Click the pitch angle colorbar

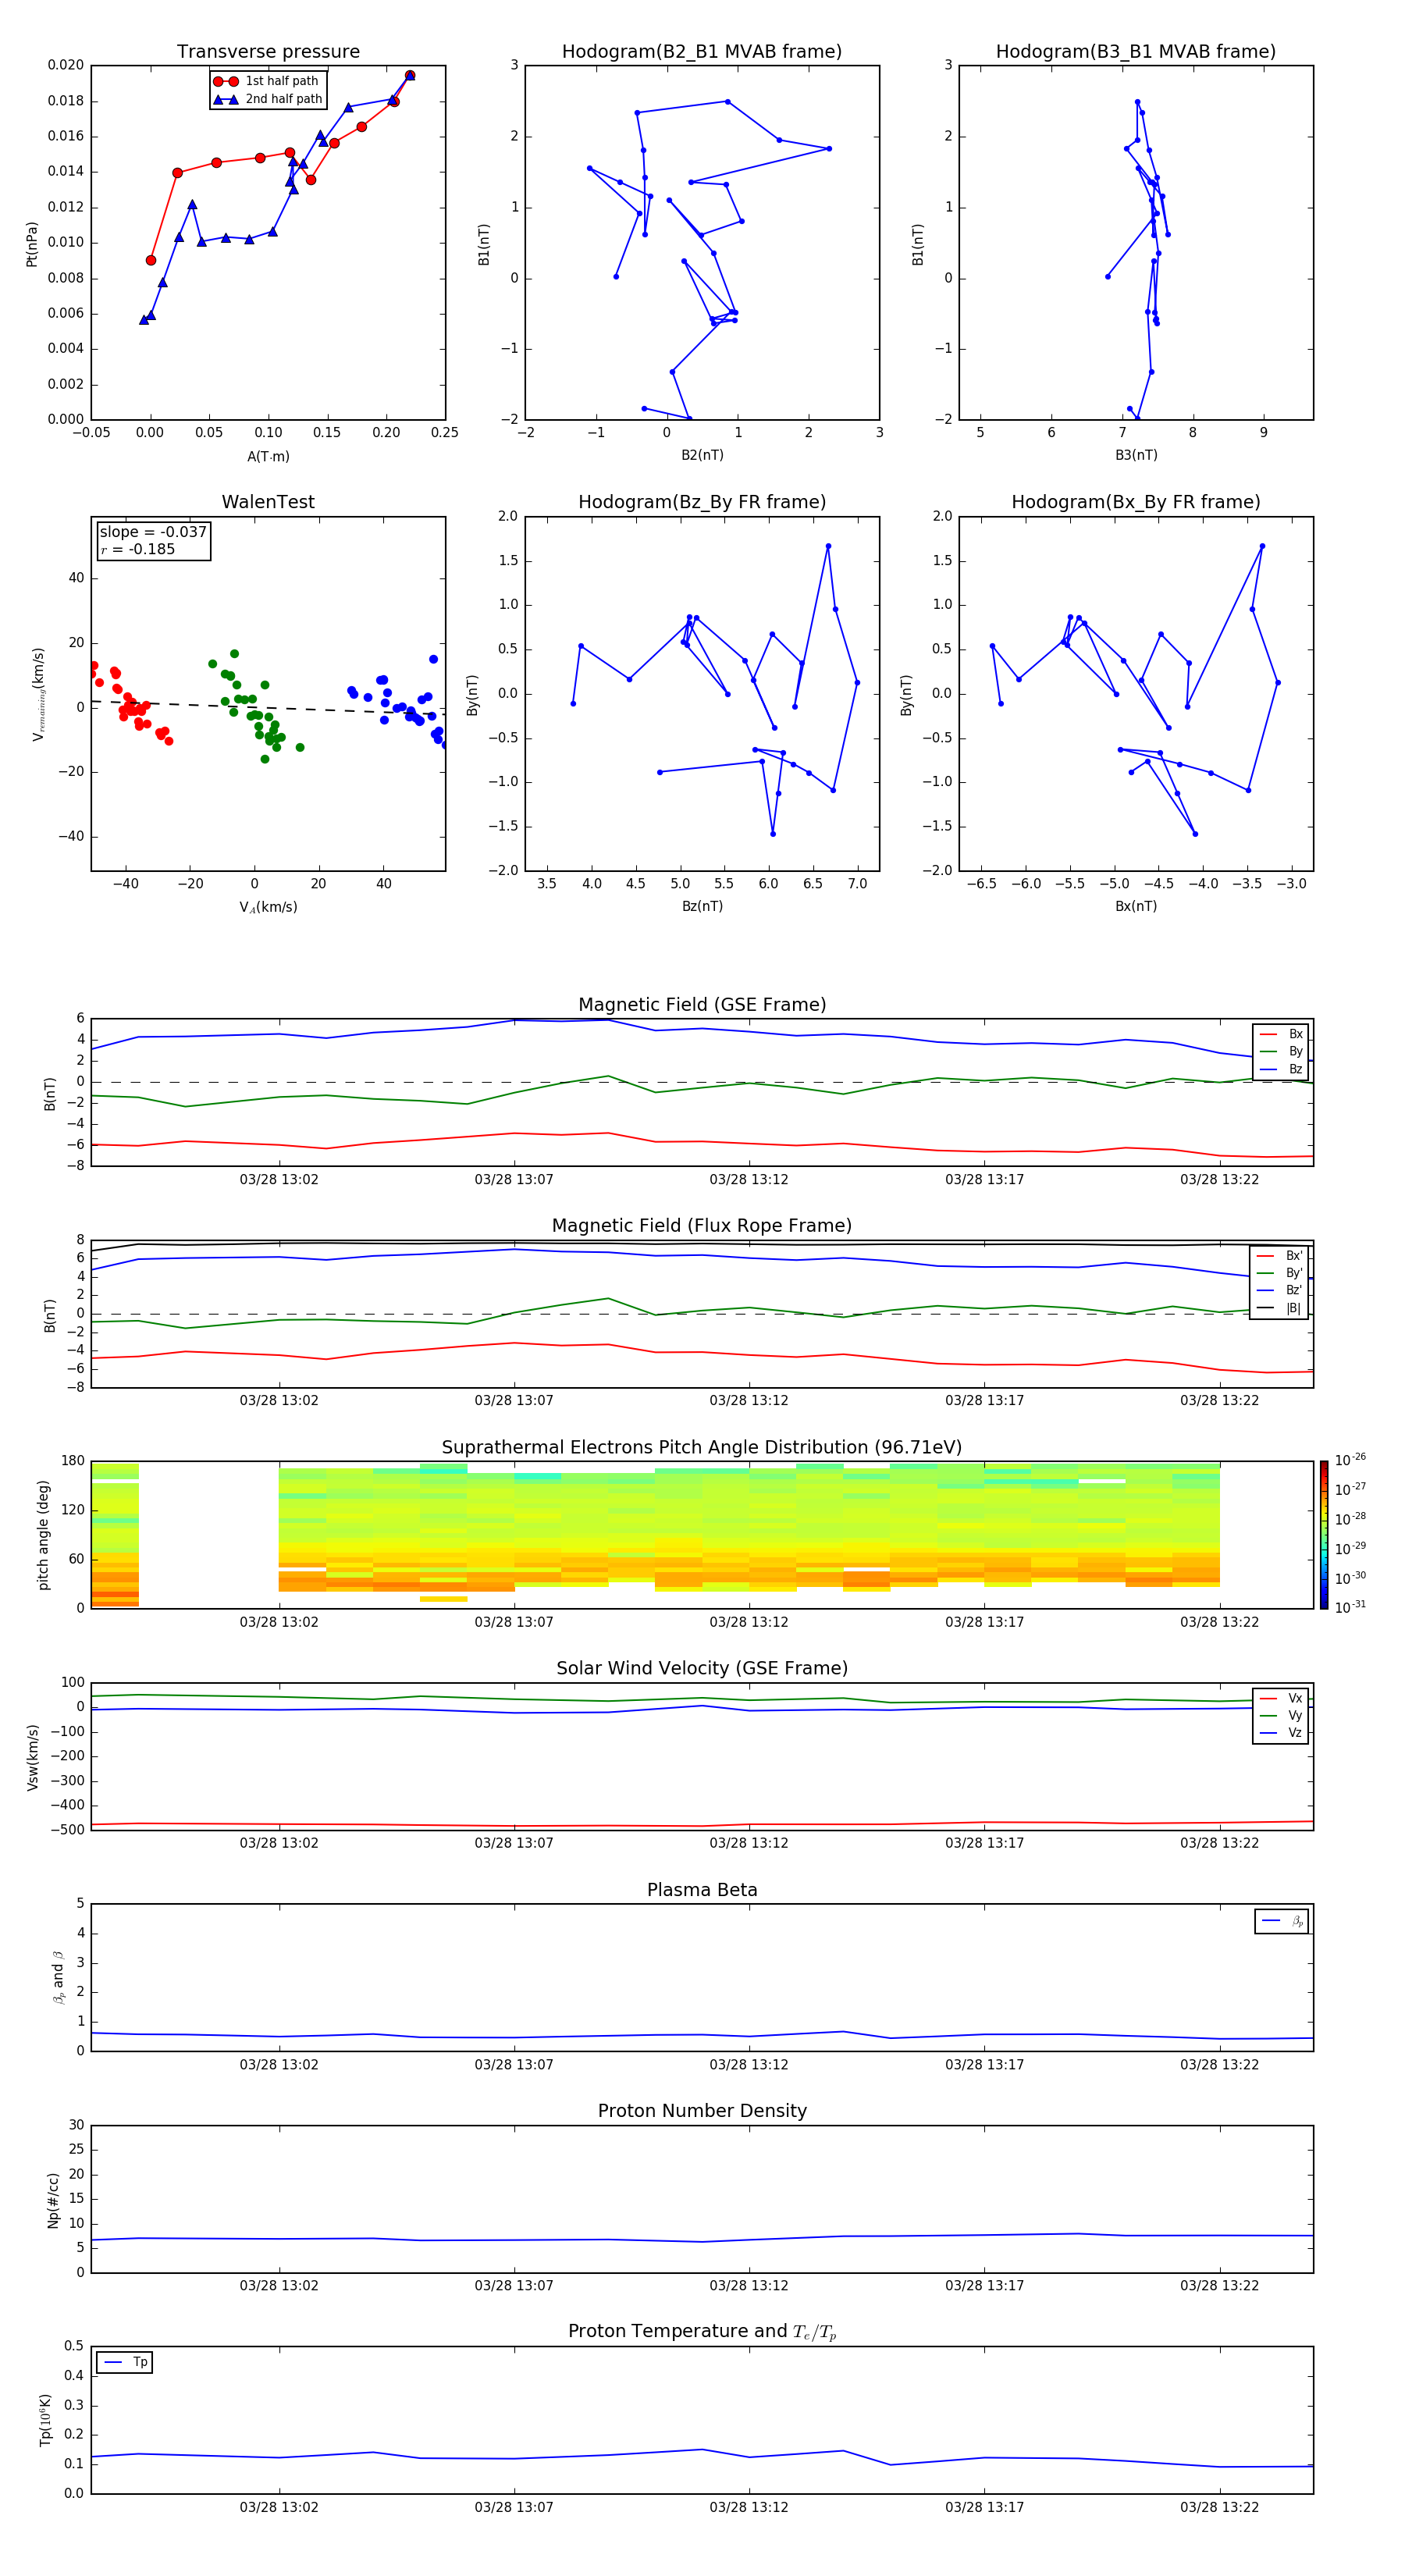pos(1324,1534)
